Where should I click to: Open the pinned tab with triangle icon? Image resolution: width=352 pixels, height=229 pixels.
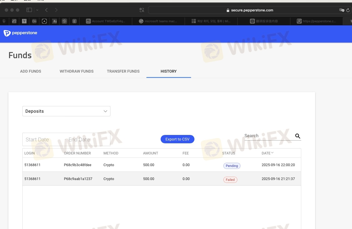[44, 21]
